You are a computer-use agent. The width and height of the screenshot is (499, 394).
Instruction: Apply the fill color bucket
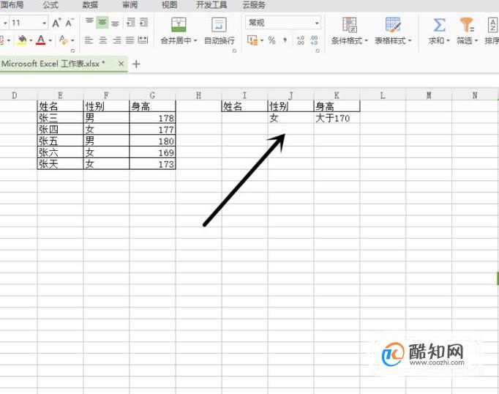(x=22, y=40)
